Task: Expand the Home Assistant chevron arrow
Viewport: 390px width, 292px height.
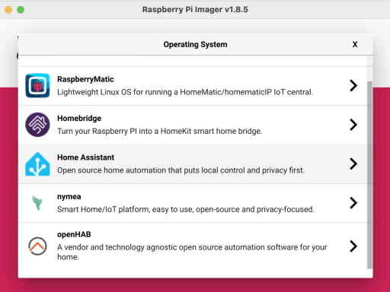Action: coord(353,163)
